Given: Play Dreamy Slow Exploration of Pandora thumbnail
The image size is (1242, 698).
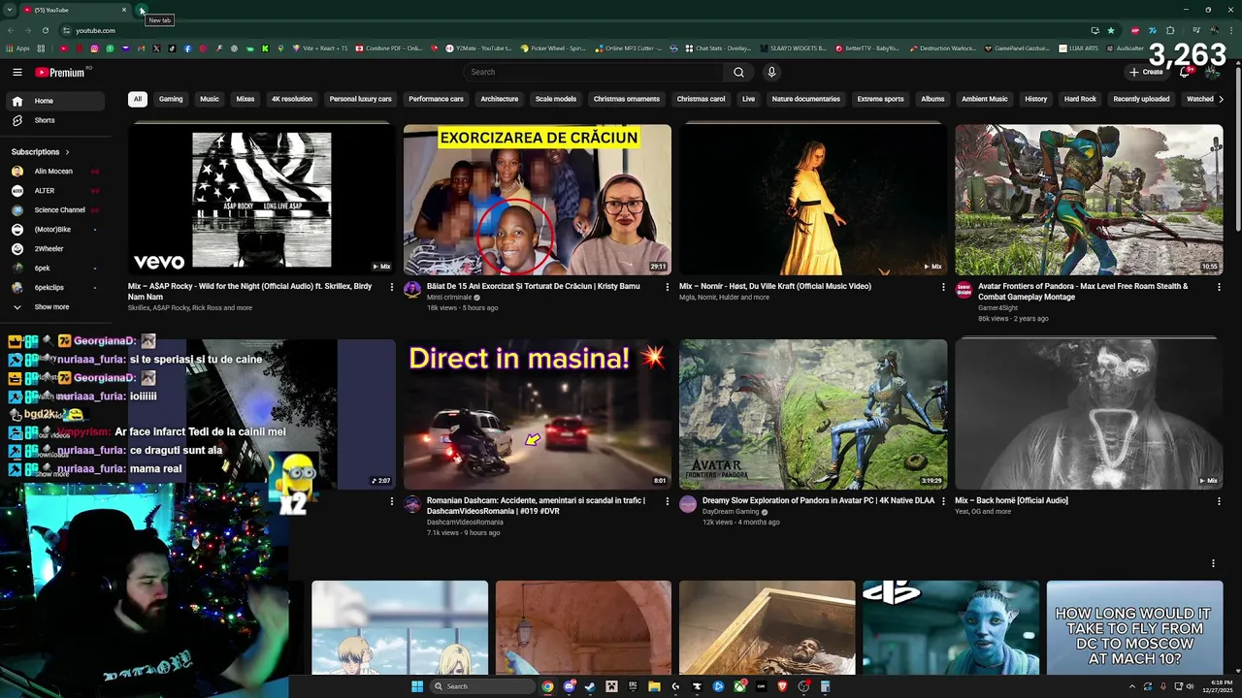Looking at the screenshot, I should [813, 414].
